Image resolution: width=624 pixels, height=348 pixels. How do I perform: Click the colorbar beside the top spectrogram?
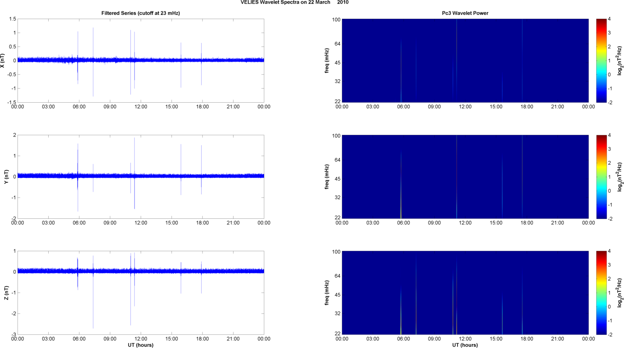[x=601, y=61]
